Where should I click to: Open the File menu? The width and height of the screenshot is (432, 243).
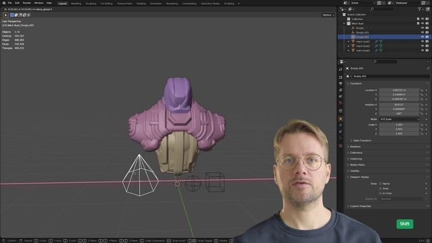pyautogui.click(x=9, y=3)
